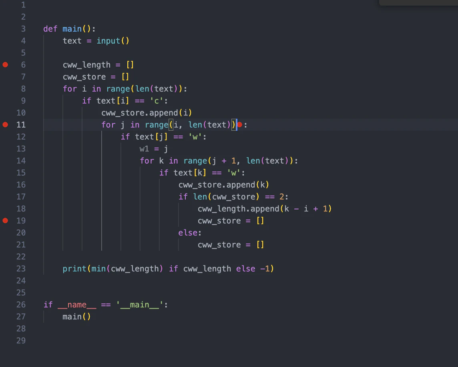Click the 'w1' variable on line 13

[x=144, y=149]
